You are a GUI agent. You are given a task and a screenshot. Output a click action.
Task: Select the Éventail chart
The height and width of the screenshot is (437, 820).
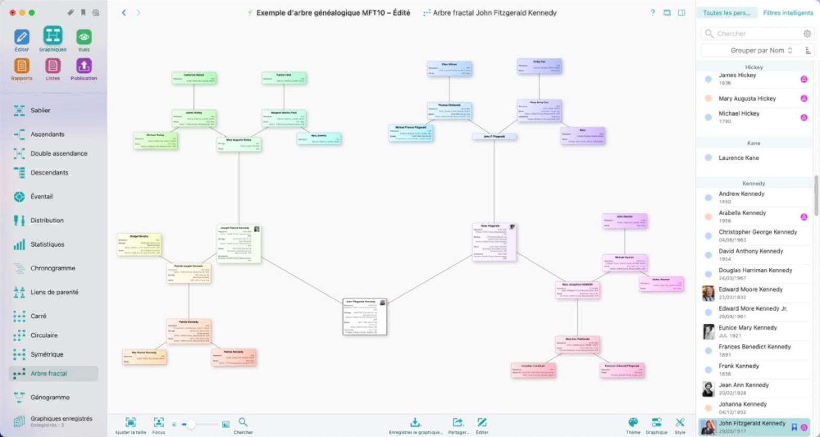tap(52, 196)
